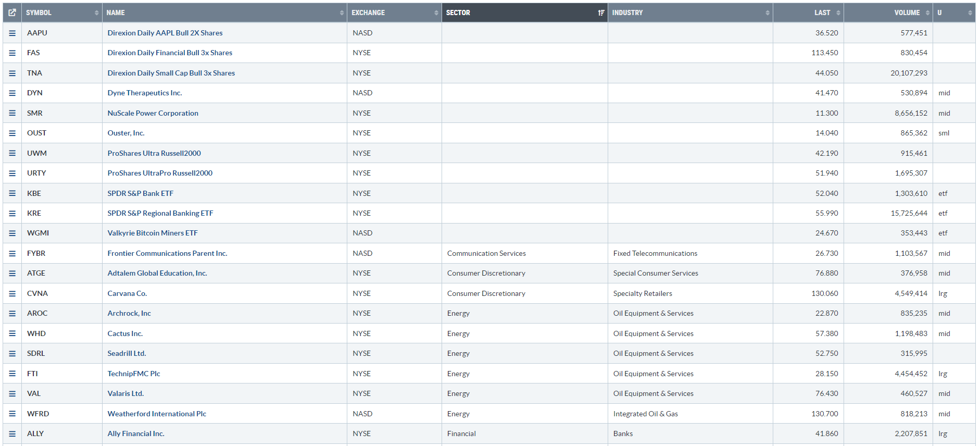Open row menu icon for WFRD
The width and height of the screenshot is (980, 446).
(x=12, y=414)
